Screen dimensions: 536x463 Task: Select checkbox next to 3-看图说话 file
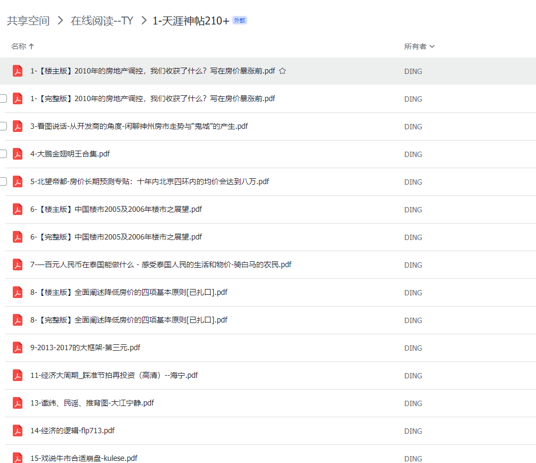3,126
